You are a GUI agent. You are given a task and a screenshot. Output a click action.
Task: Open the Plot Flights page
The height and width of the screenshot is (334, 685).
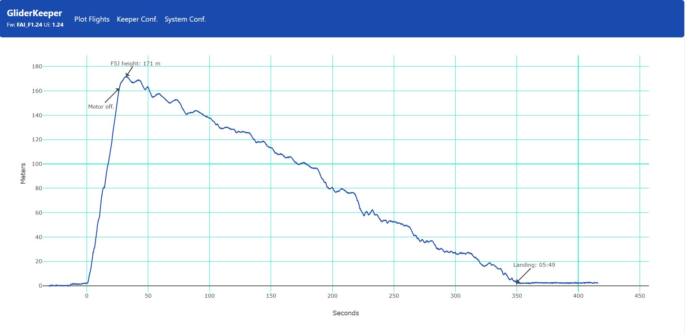92,19
